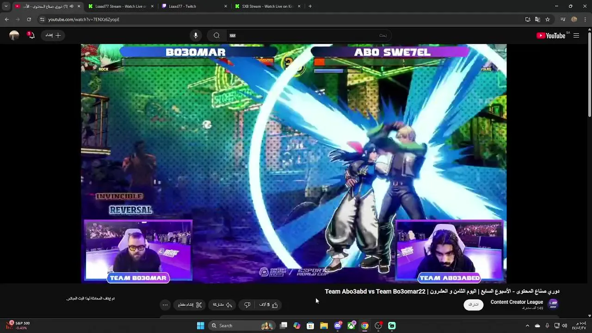Open the Chrome profile avatar
Viewport: 592px width, 333px height.
pyautogui.click(x=574, y=19)
